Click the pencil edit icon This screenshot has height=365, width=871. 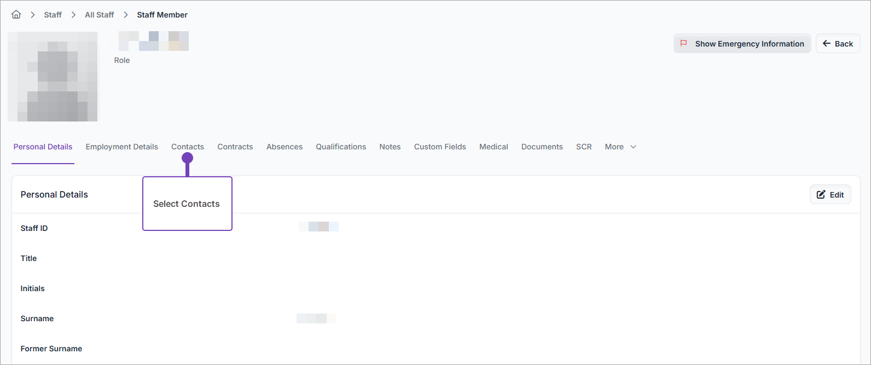821,194
